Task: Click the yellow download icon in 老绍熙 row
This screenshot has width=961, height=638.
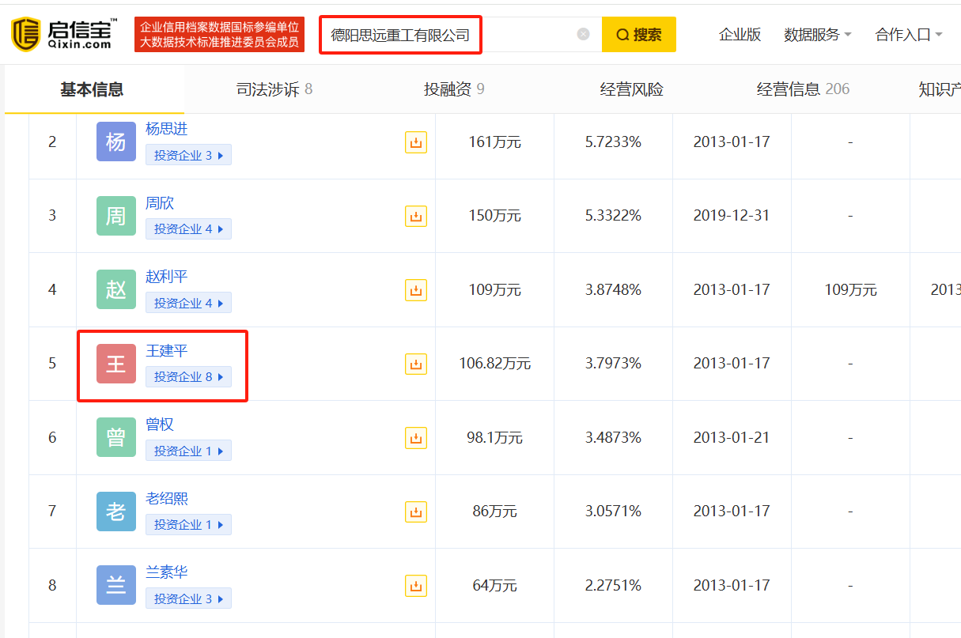Action: point(416,512)
